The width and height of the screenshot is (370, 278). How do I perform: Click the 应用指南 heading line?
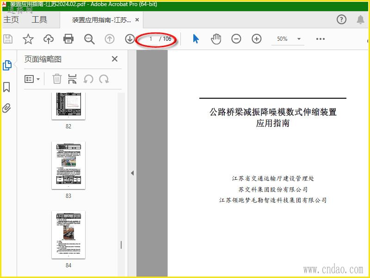pos(273,123)
